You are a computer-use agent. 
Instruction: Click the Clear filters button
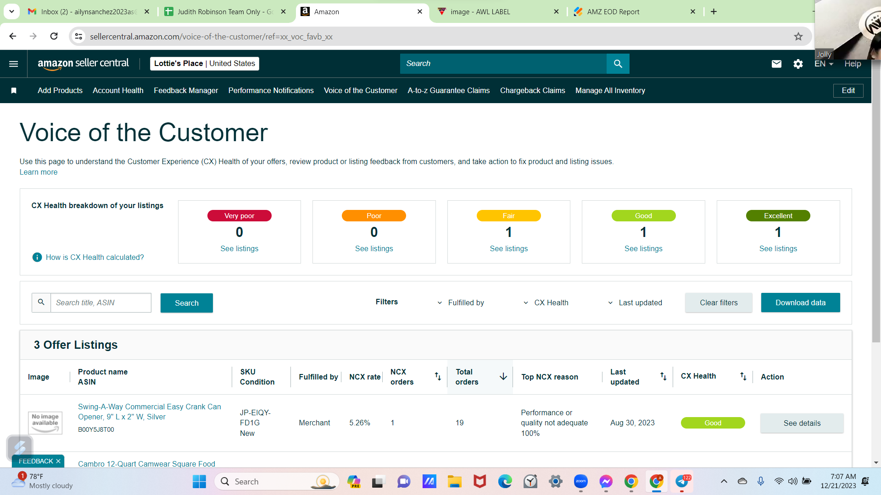(719, 302)
